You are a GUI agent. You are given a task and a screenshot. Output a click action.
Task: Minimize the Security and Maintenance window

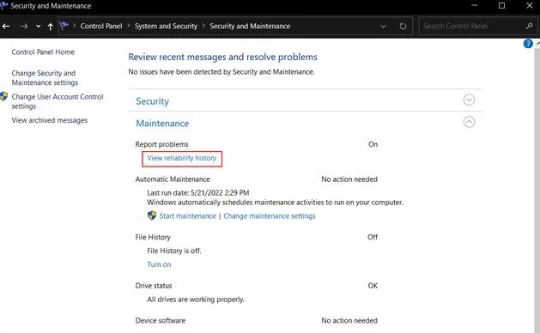point(474,5)
